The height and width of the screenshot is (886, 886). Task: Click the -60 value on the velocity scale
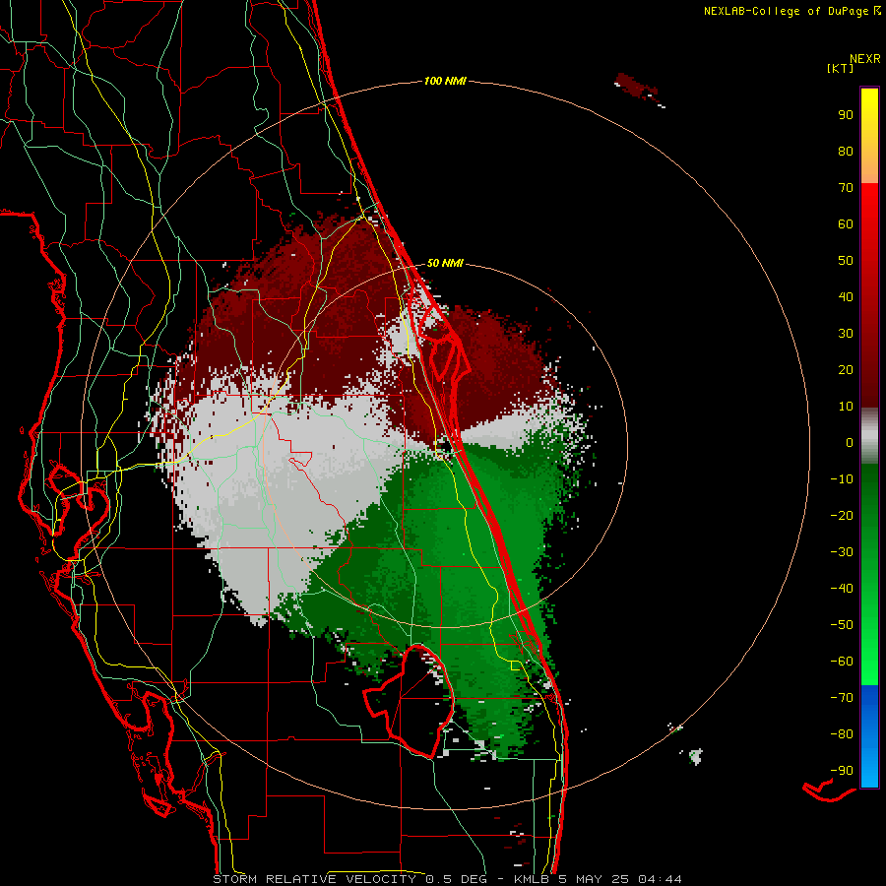coord(842,662)
